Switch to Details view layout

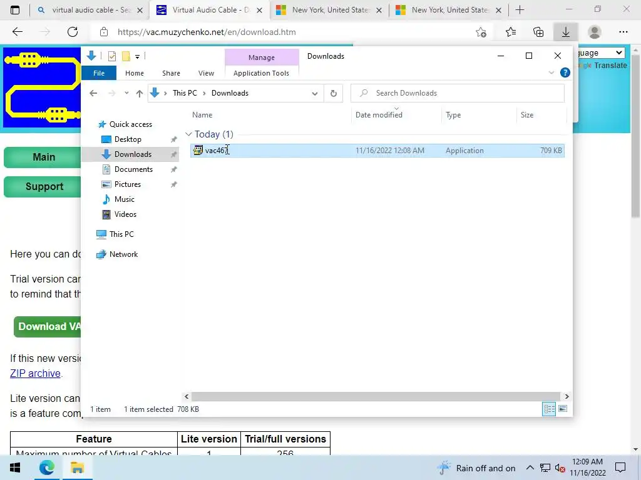pos(549,409)
